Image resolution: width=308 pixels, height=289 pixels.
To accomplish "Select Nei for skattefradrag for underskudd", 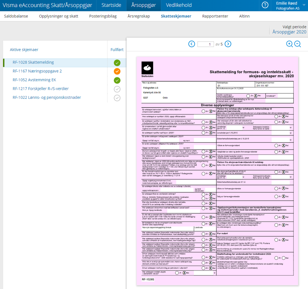I will (284, 258).
